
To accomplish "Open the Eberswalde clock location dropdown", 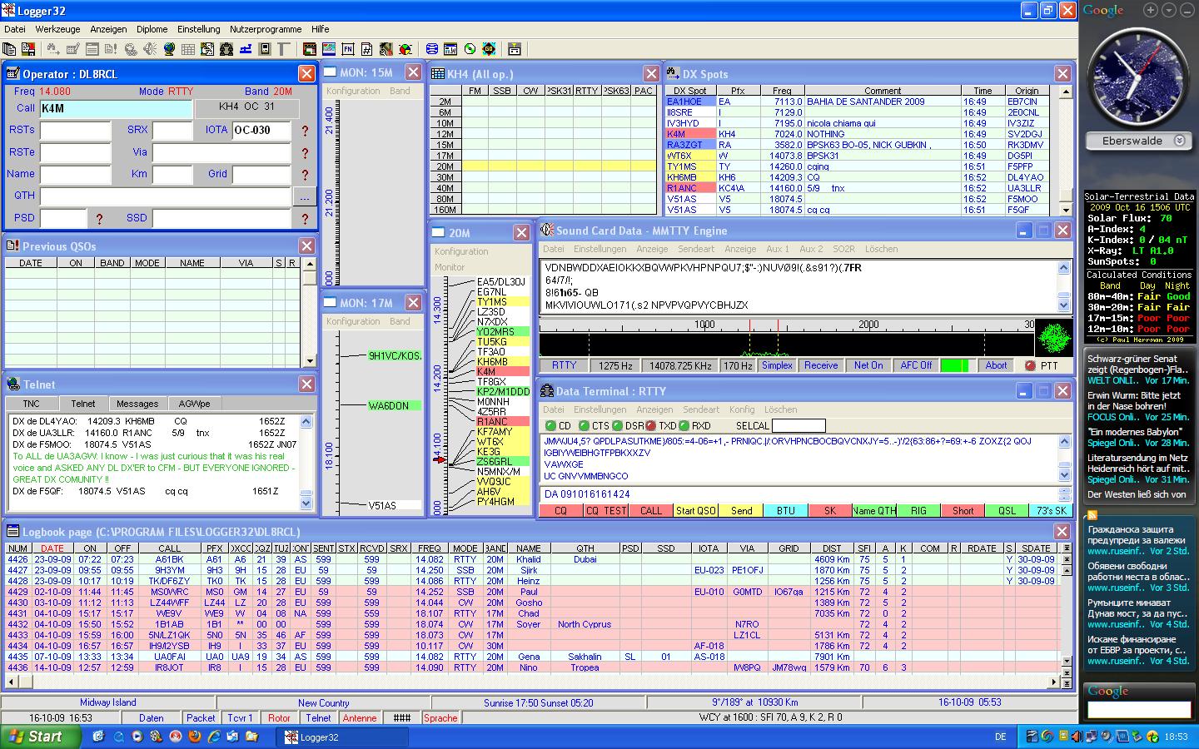I will coord(1179,141).
